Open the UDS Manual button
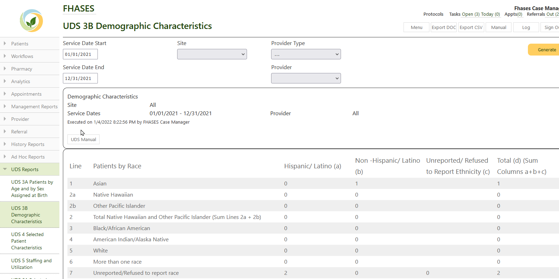This screenshot has width=559, height=279. click(x=84, y=139)
